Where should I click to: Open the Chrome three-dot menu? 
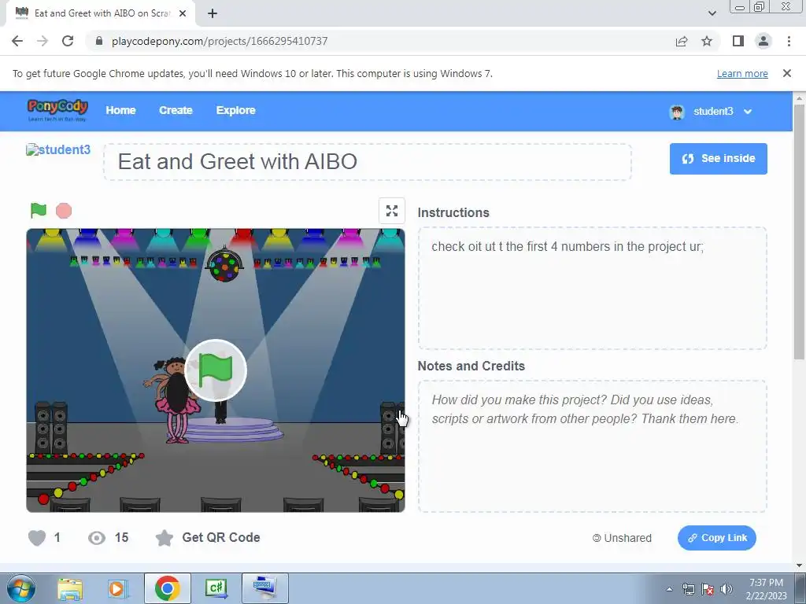click(x=789, y=41)
